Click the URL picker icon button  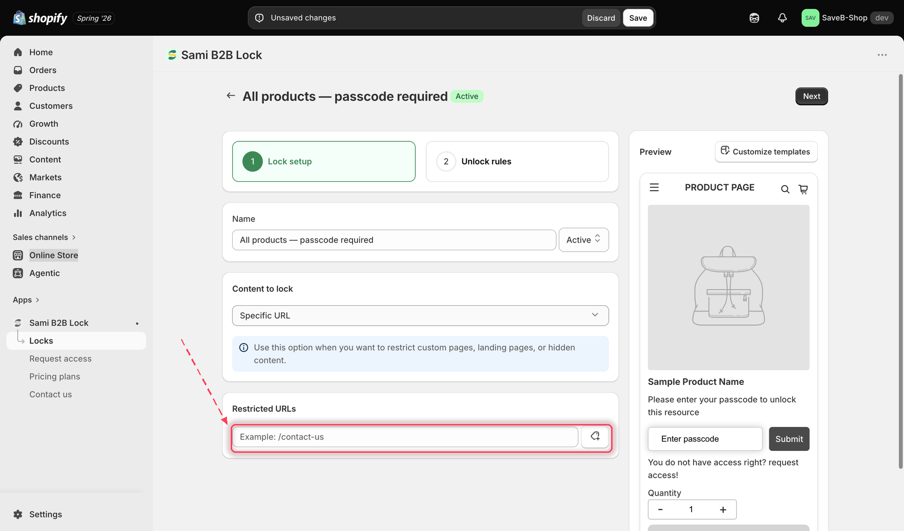coord(595,437)
